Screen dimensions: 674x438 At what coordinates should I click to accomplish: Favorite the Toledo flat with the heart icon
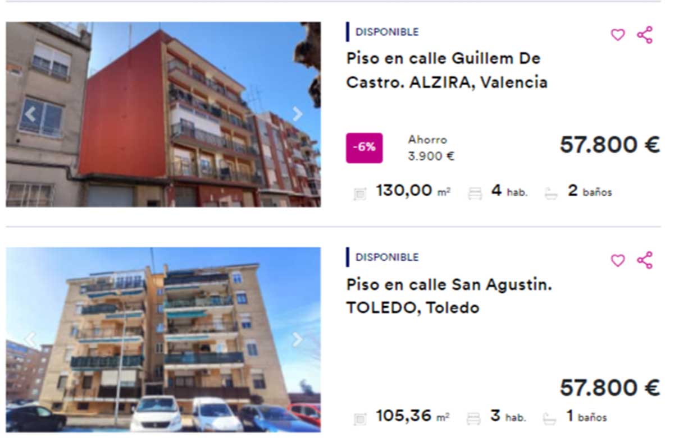point(618,260)
